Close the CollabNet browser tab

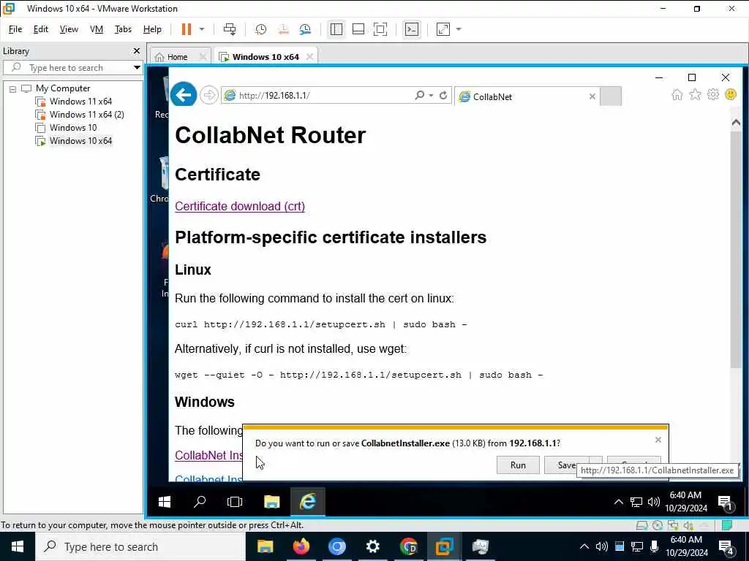592,97
